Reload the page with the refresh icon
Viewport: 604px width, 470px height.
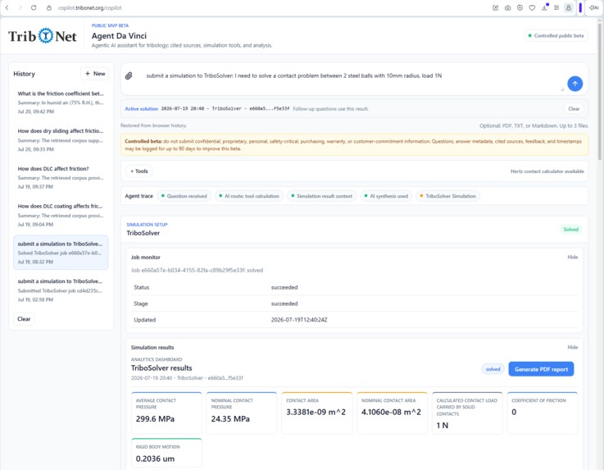click(34, 7)
